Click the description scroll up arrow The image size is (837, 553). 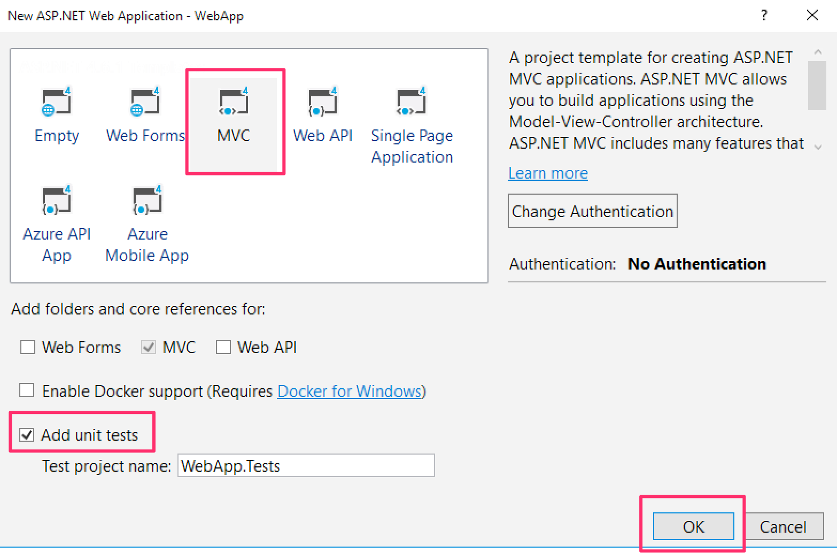(x=817, y=52)
